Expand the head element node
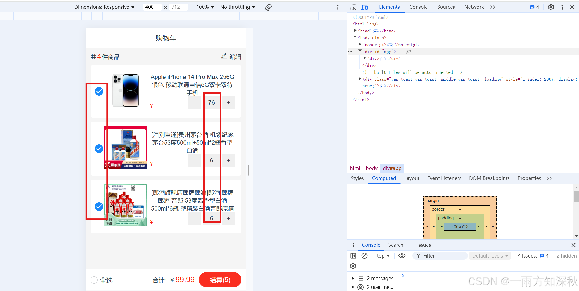This screenshot has width=579, height=291. [x=355, y=31]
